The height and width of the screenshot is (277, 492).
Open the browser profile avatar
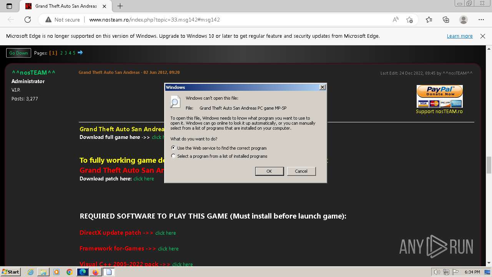pos(464,20)
